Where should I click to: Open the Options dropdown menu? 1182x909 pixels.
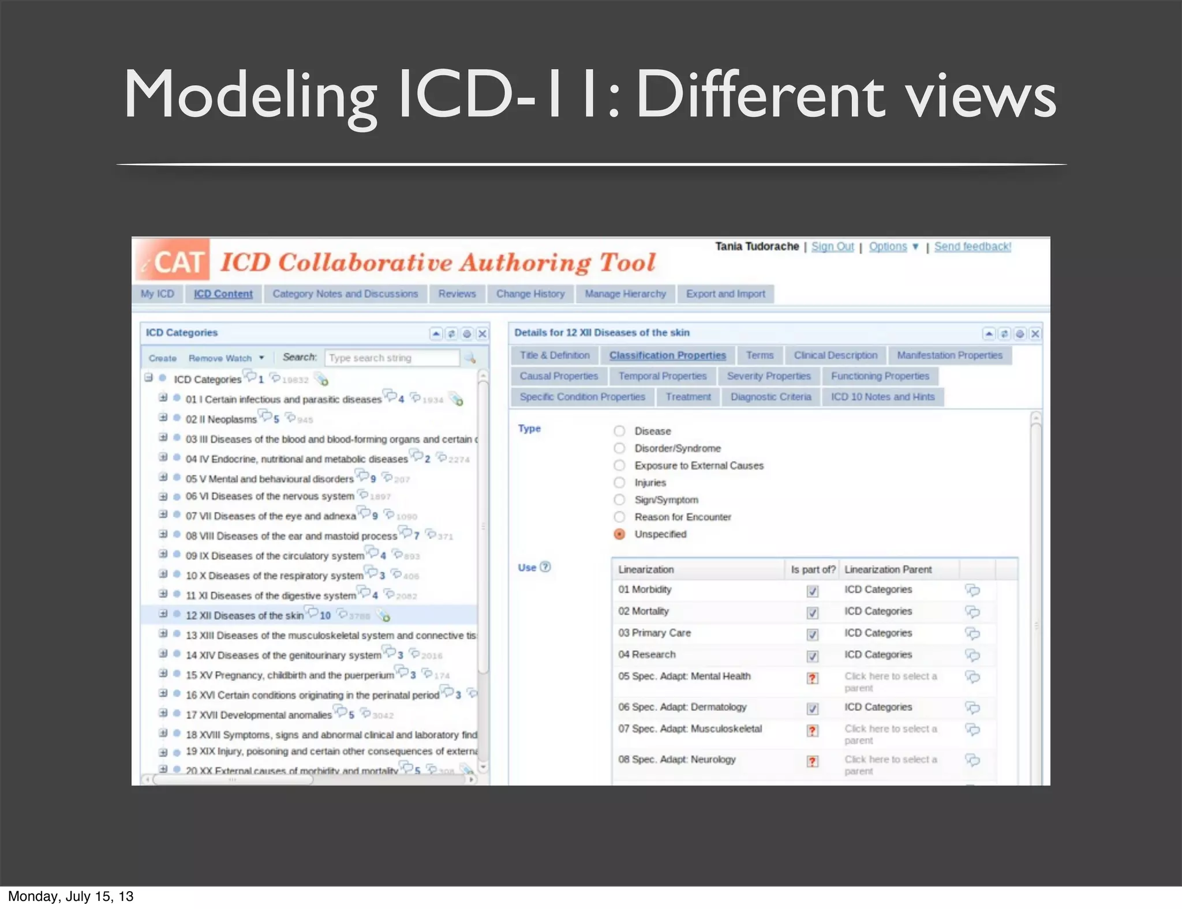[x=893, y=247]
